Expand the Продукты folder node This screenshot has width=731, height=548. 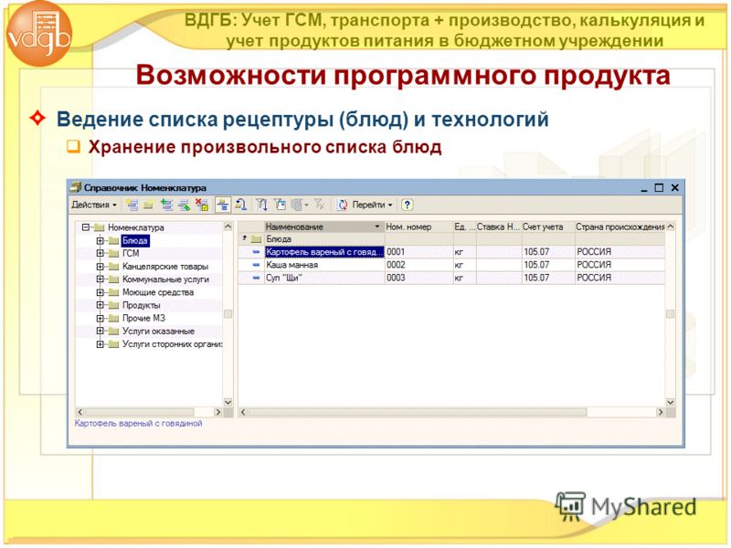point(100,305)
